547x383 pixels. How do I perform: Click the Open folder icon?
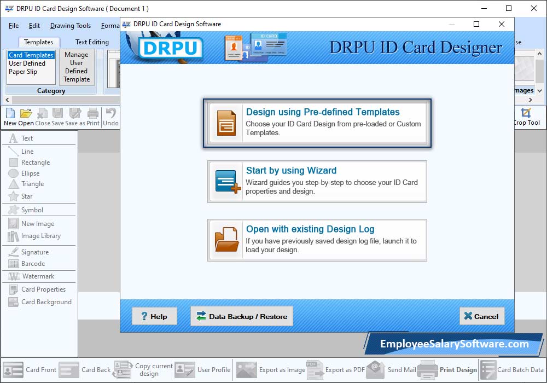tap(26, 113)
